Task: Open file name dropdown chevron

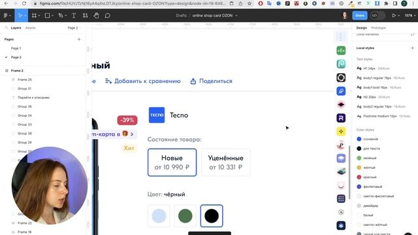Action: [x=236, y=16]
